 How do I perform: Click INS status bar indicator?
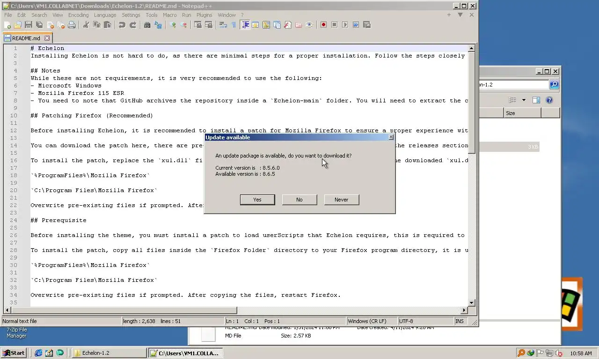coord(460,321)
